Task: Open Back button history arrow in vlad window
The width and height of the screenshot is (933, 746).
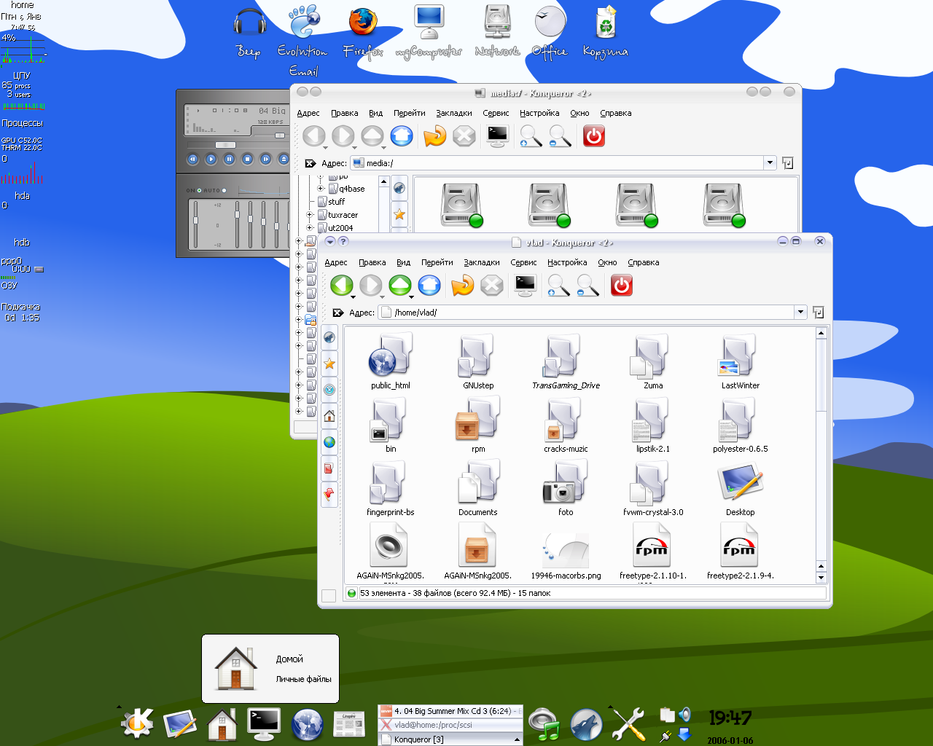Action: (x=353, y=297)
